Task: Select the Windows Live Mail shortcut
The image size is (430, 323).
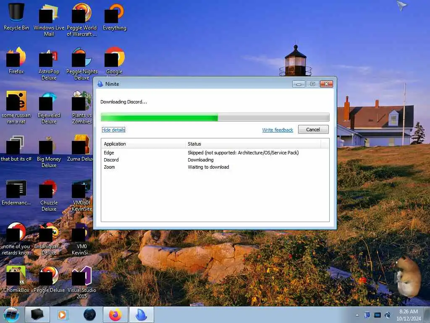Action: (49, 19)
